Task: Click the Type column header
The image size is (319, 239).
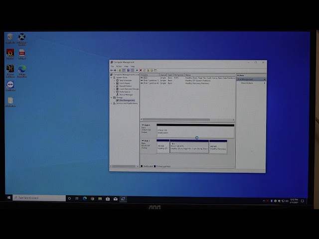Action: pos(170,75)
